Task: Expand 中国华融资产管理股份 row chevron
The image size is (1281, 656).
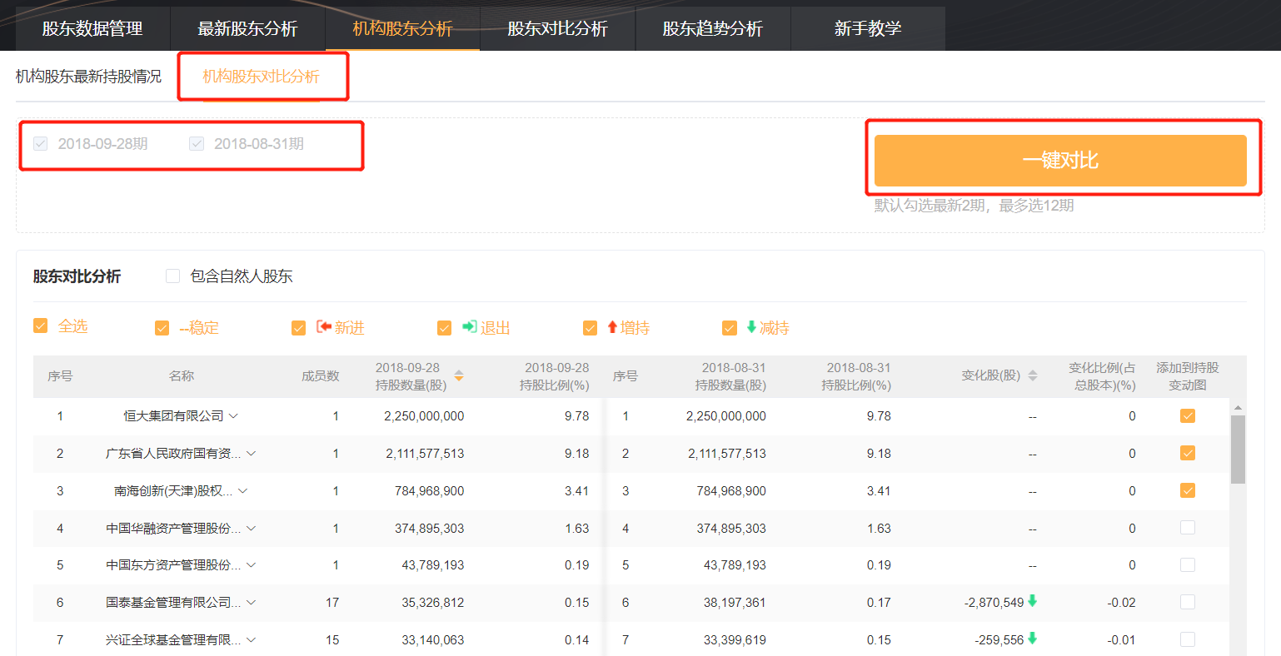Action: [x=251, y=529]
